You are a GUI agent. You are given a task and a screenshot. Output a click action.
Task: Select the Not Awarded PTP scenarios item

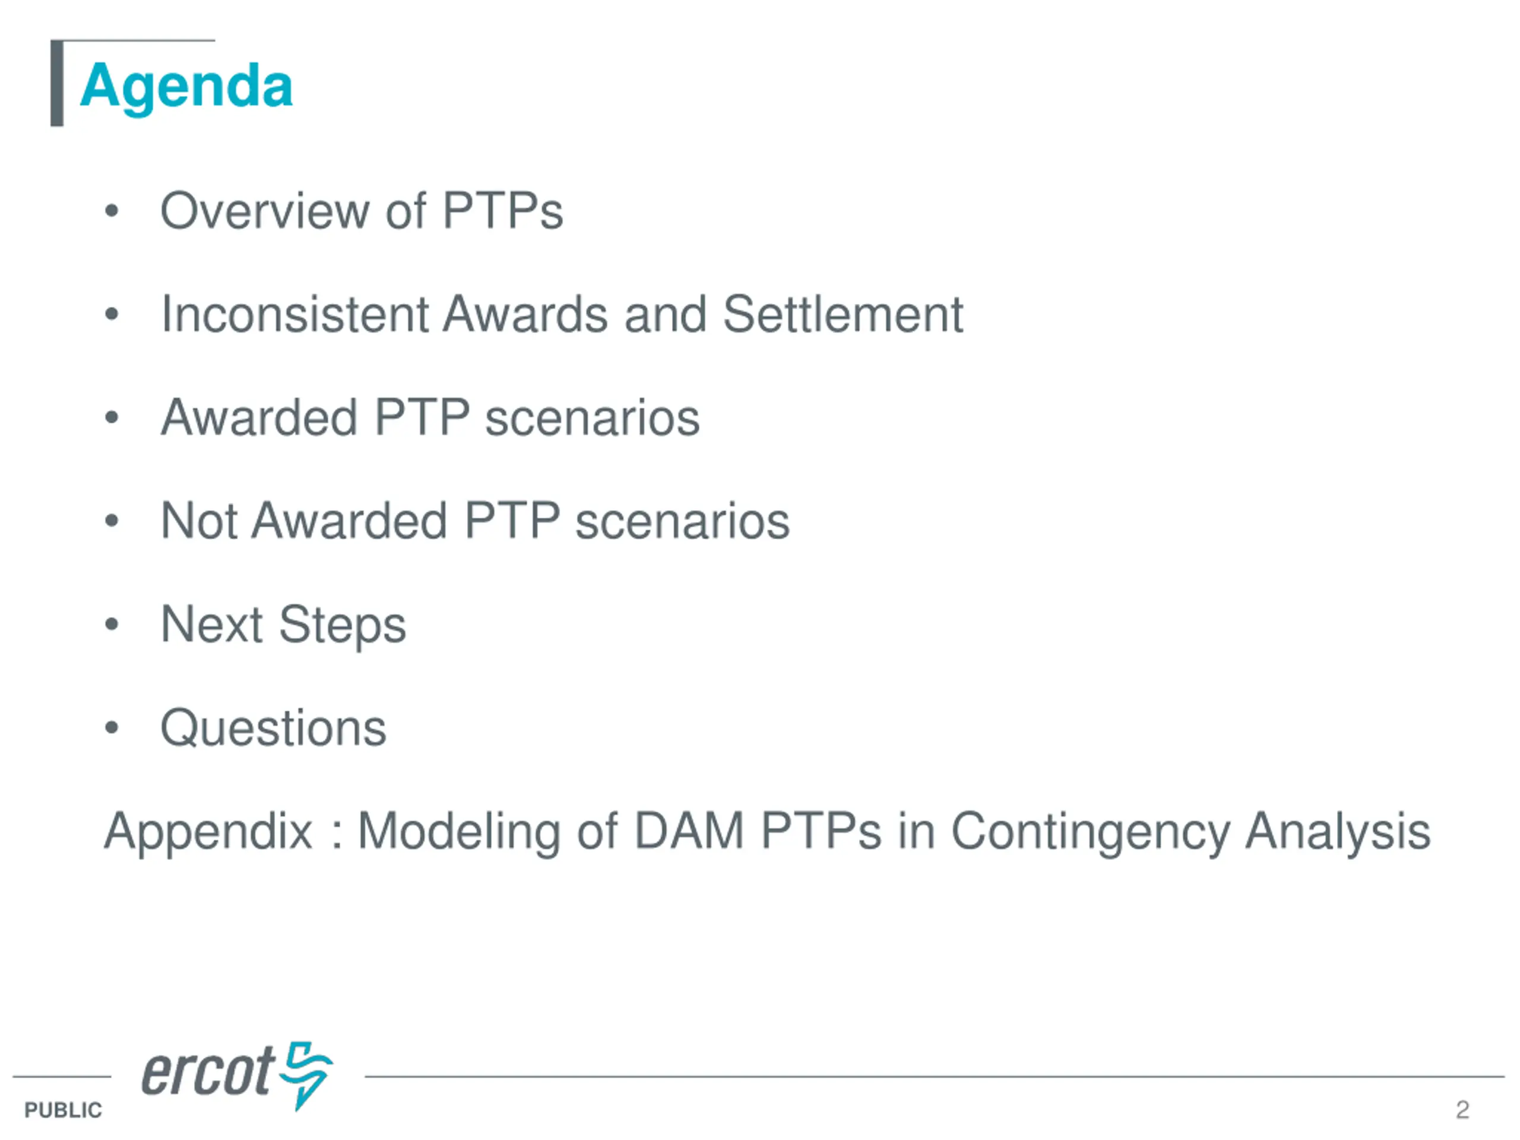tap(475, 520)
